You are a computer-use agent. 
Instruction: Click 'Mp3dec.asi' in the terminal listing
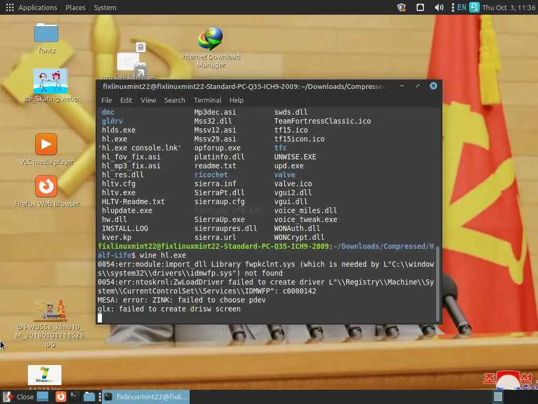coord(215,112)
